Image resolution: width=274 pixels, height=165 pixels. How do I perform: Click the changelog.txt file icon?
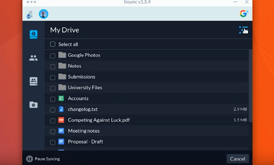(x=61, y=109)
